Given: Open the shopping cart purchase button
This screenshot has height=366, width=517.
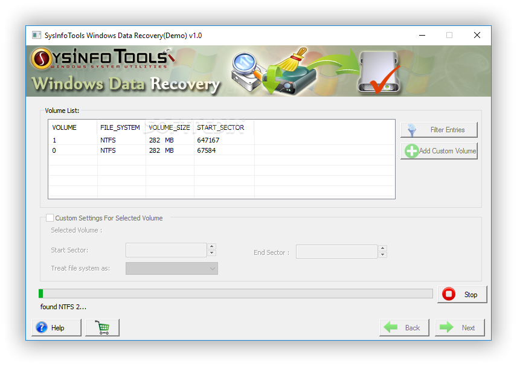Looking at the screenshot, I should (102, 328).
